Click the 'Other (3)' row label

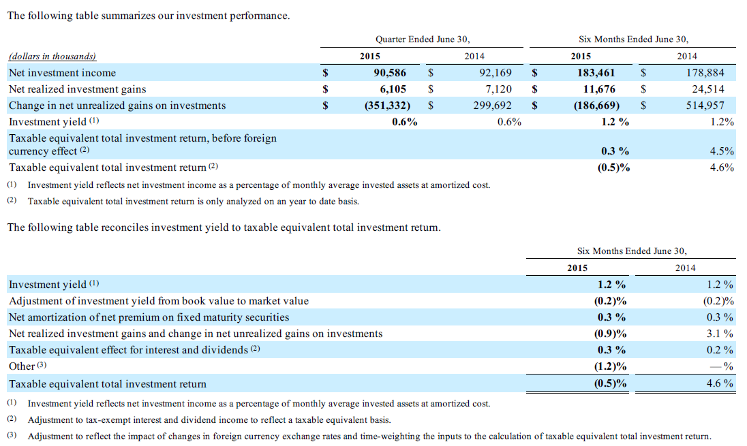click(28, 366)
